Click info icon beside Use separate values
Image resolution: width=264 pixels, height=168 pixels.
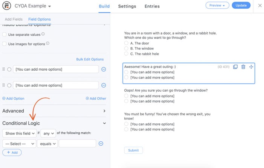click(43, 34)
